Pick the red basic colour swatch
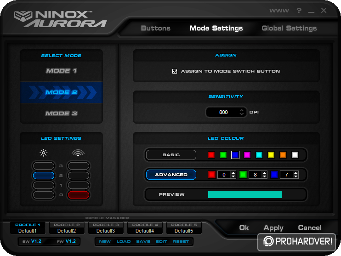The width and height of the screenshot is (341, 256). pyautogui.click(x=211, y=155)
